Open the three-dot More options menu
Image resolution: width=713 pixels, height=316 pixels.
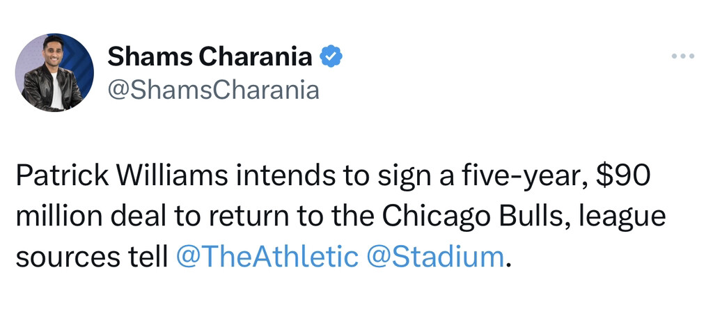click(x=683, y=56)
